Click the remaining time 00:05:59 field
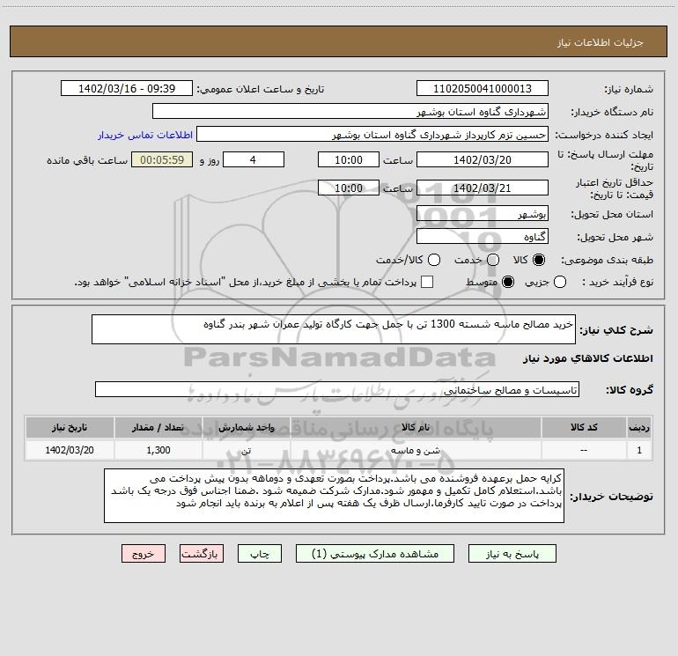 162,159
